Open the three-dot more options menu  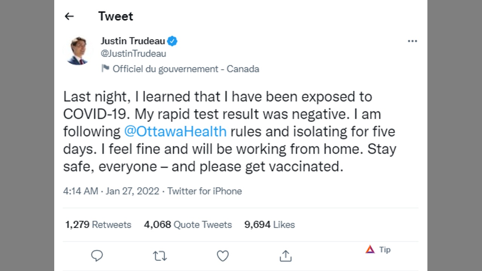click(x=412, y=41)
